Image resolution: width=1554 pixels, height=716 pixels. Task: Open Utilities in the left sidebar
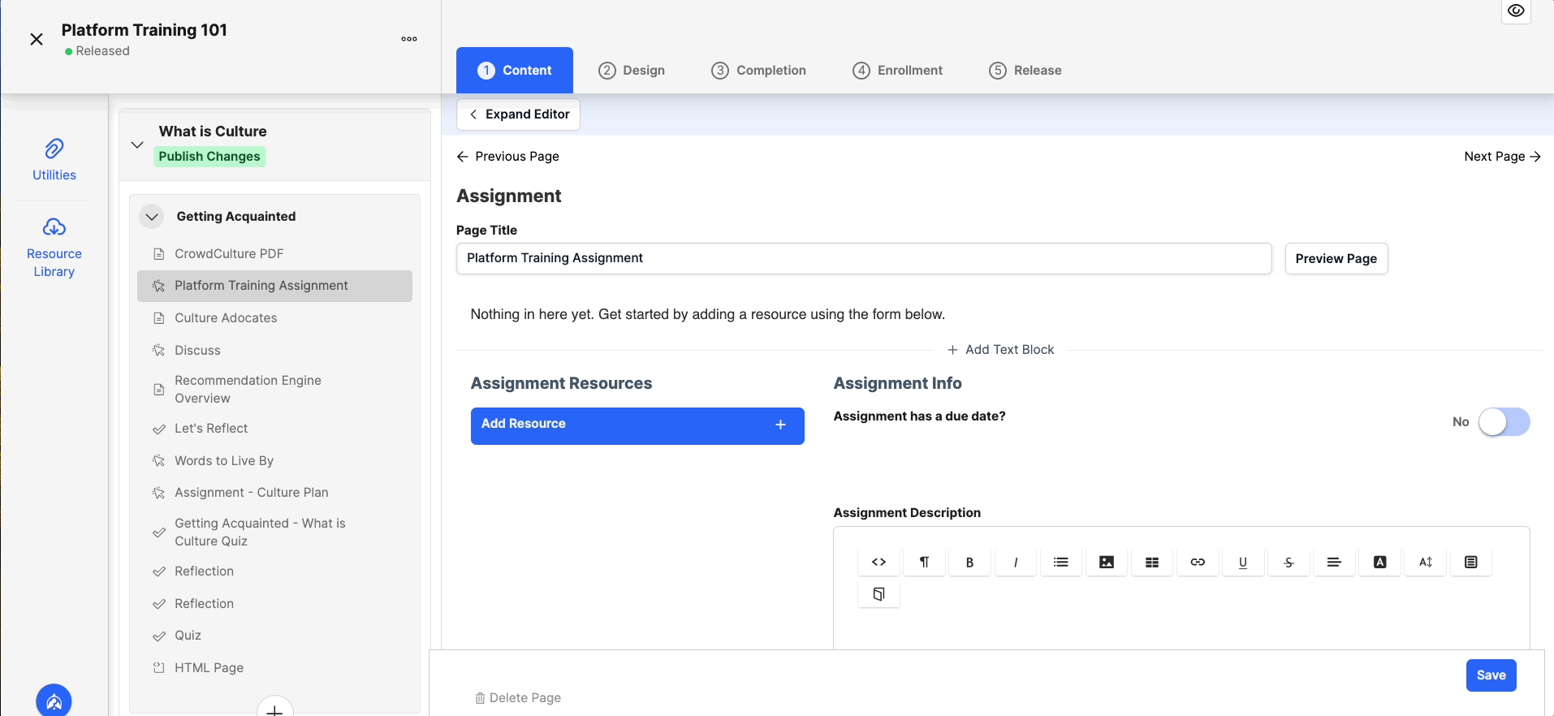(54, 160)
